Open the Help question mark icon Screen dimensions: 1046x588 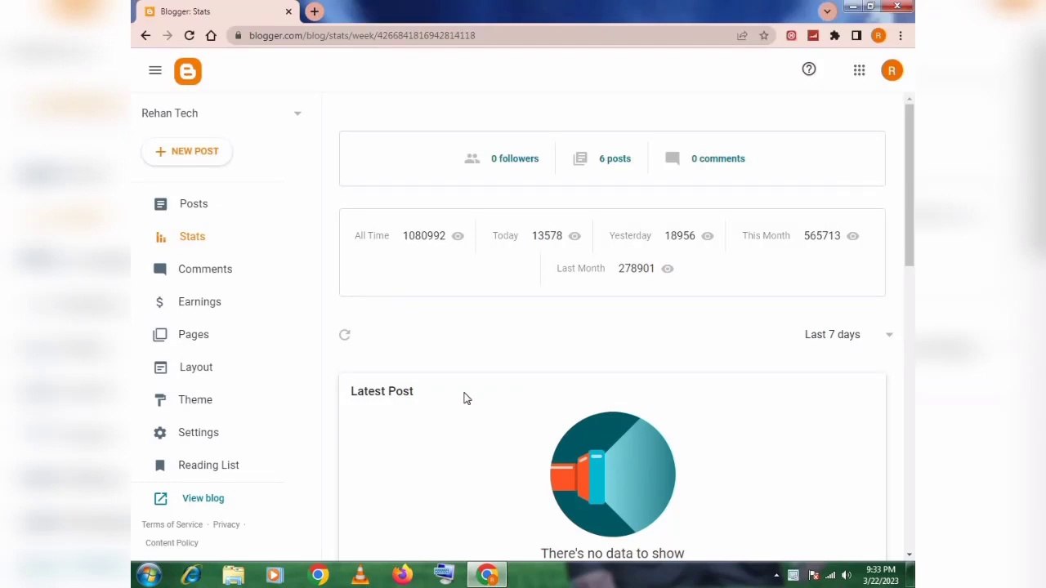pyautogui.click(x=809, y=69)
